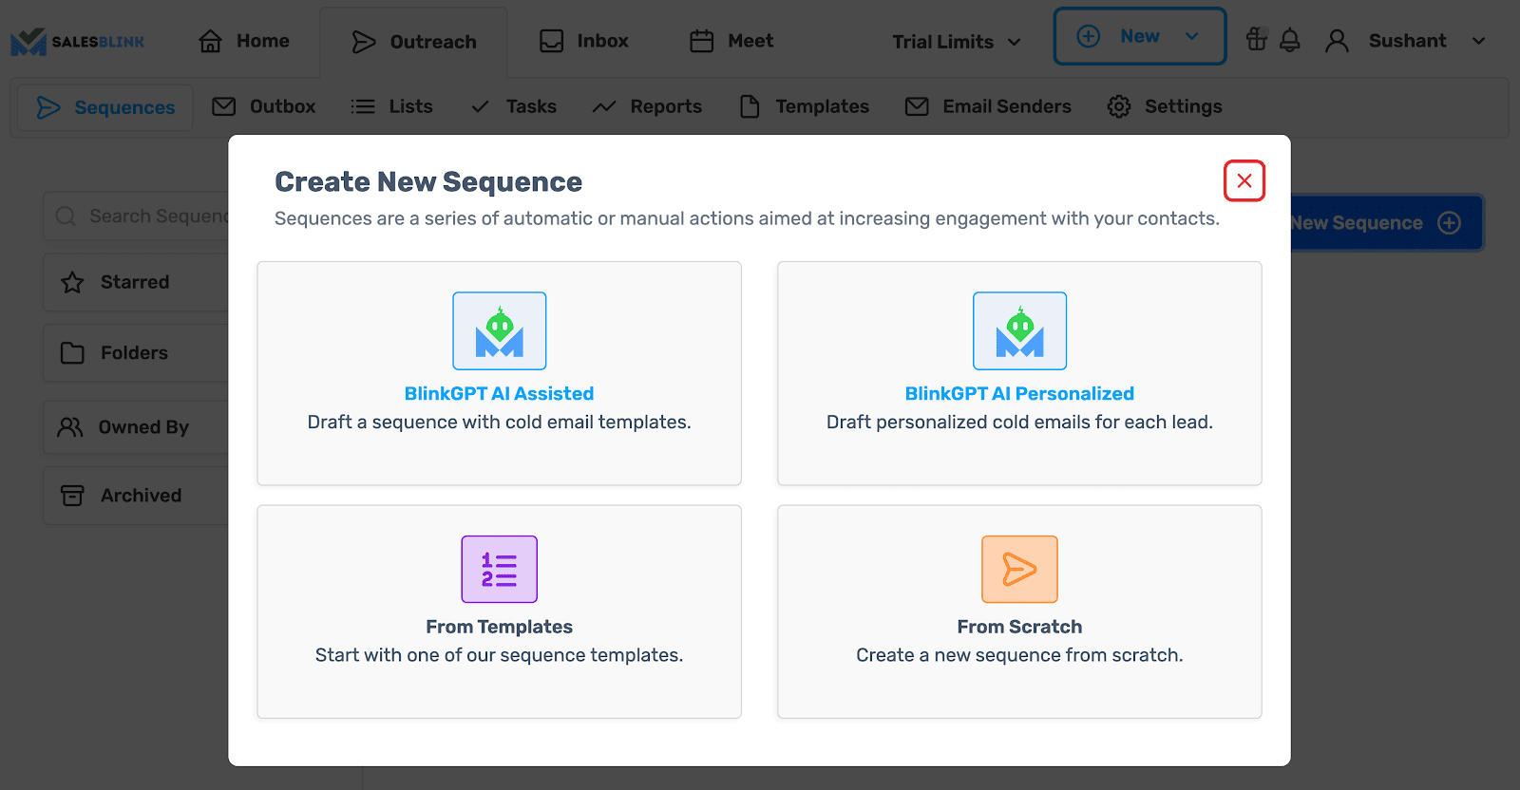Choose BlinkGPT AI Assisted link
The height and width of the screenshot is (790, 1520).
click(x=499, y=393)
